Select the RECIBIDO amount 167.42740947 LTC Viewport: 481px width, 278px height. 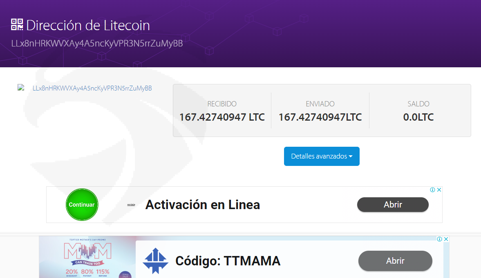pos(222,117)
